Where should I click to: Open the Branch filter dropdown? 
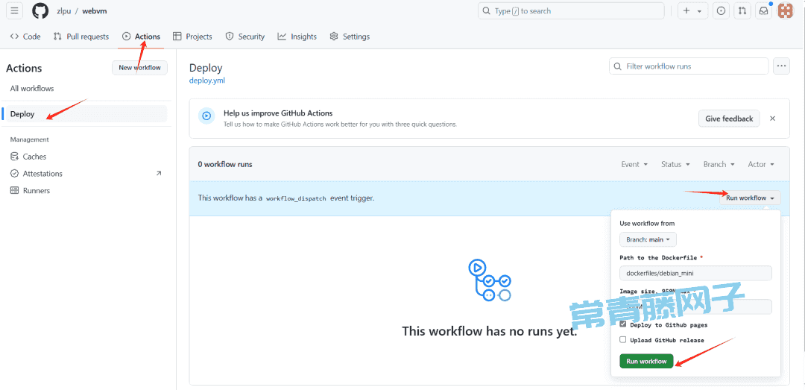point(719,165)
